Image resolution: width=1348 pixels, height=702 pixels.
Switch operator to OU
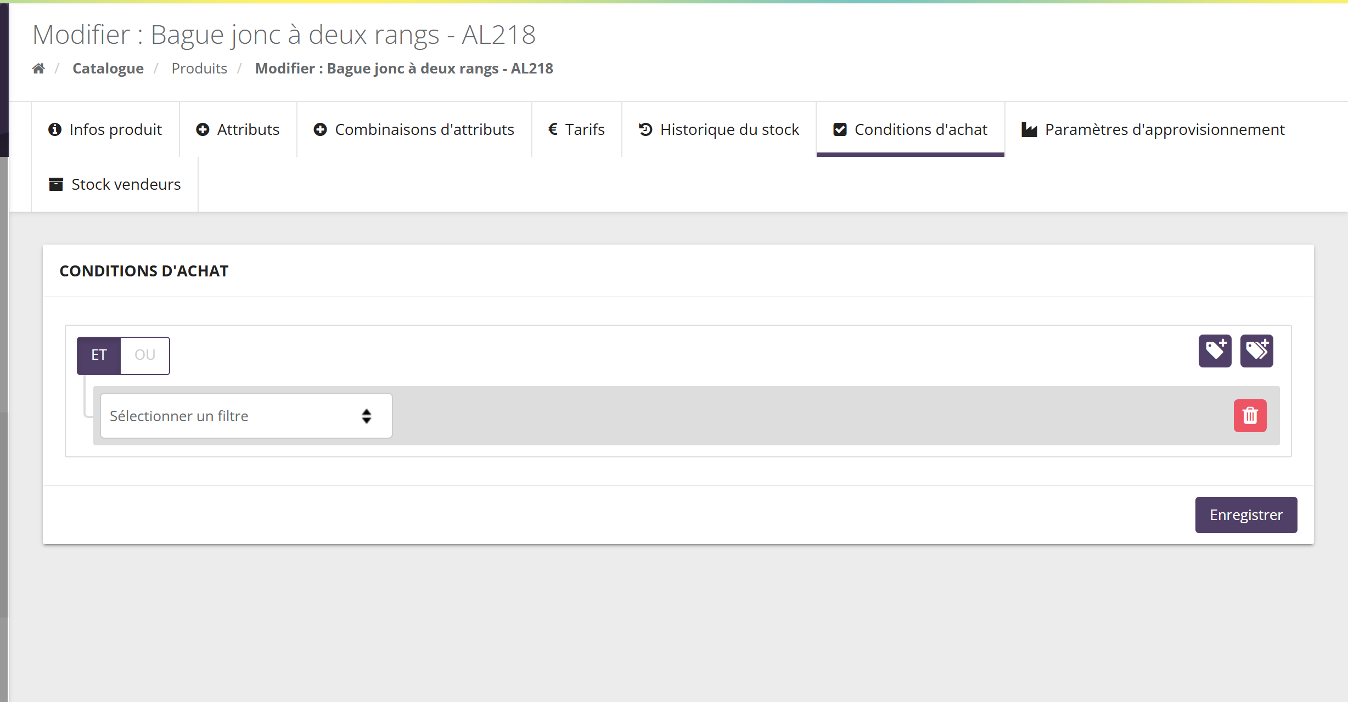click(145, 355)
